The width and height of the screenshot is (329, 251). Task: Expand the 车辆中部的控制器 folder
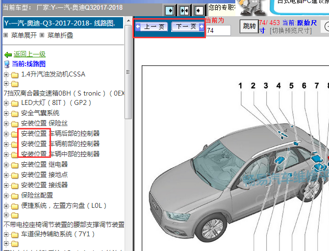[6, 154]
